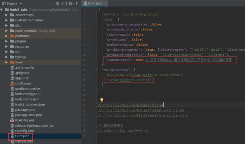
Task: Select the ionic.config.json file
Action: (x=27, y=94)
